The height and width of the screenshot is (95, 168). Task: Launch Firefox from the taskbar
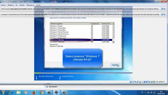point(34,93)
